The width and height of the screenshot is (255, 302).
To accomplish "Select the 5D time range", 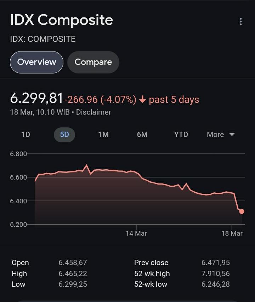I will 64,134.
